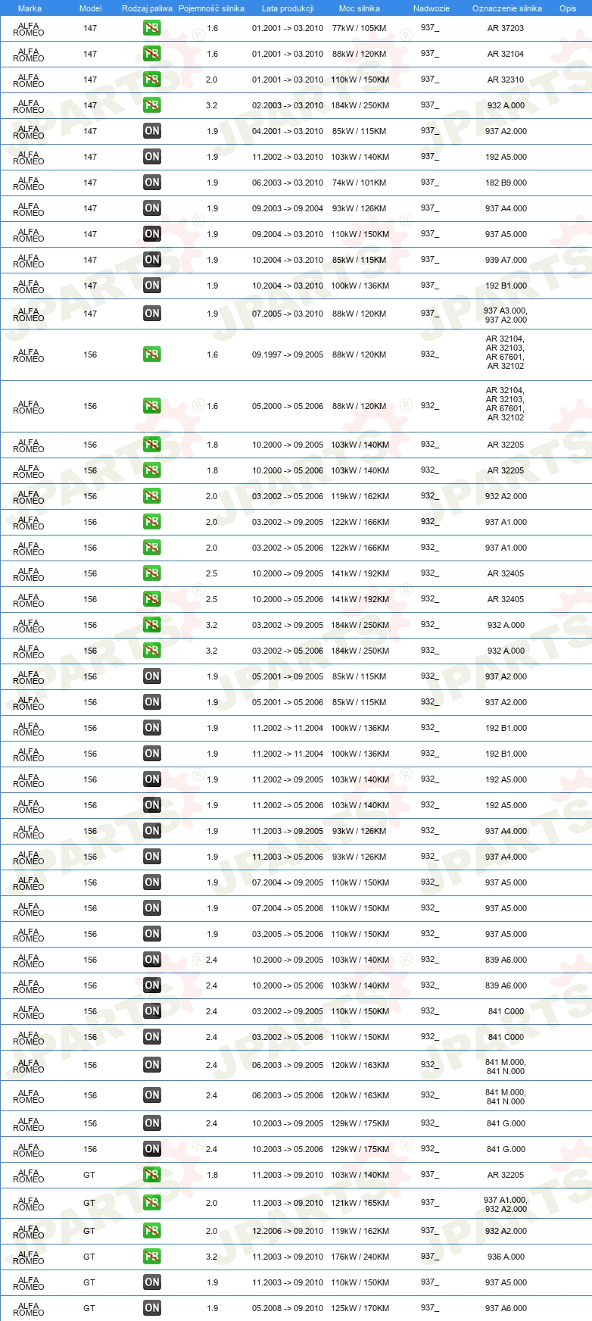Viewport: 592px width, 1321px height.
Task: Select the 125kW / 170KM power cell
Action: coord(360,1308)
